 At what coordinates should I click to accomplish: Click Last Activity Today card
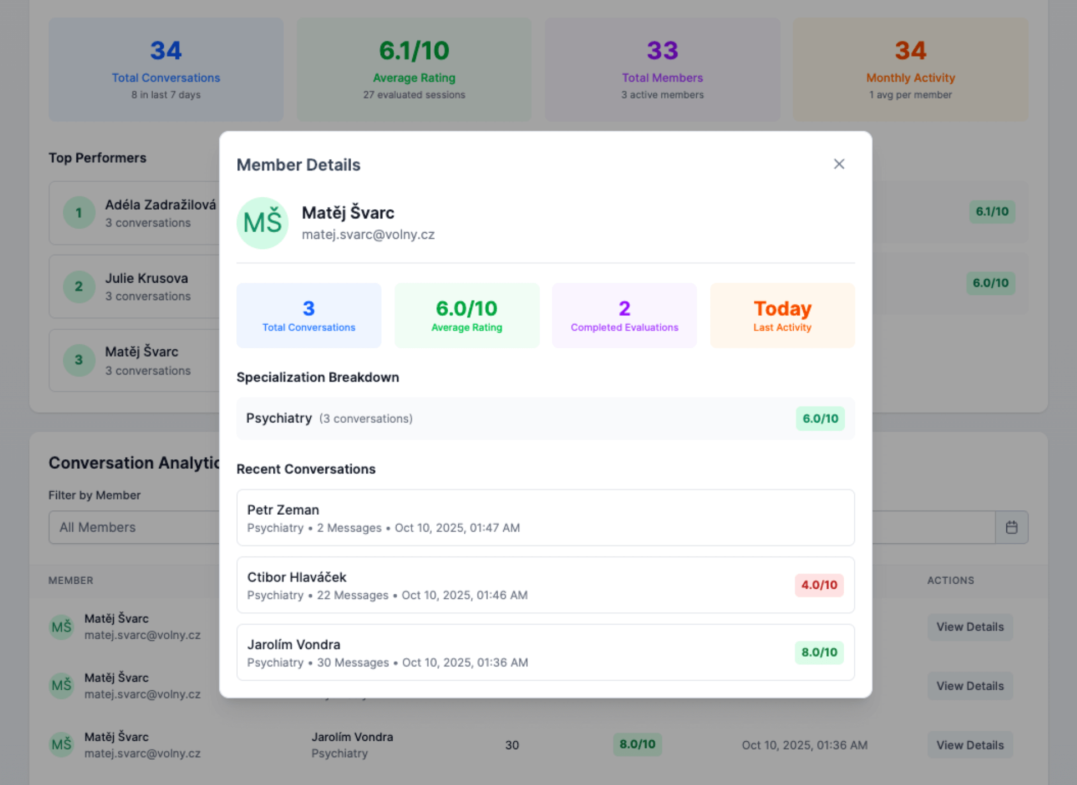[x=782, y=315]
